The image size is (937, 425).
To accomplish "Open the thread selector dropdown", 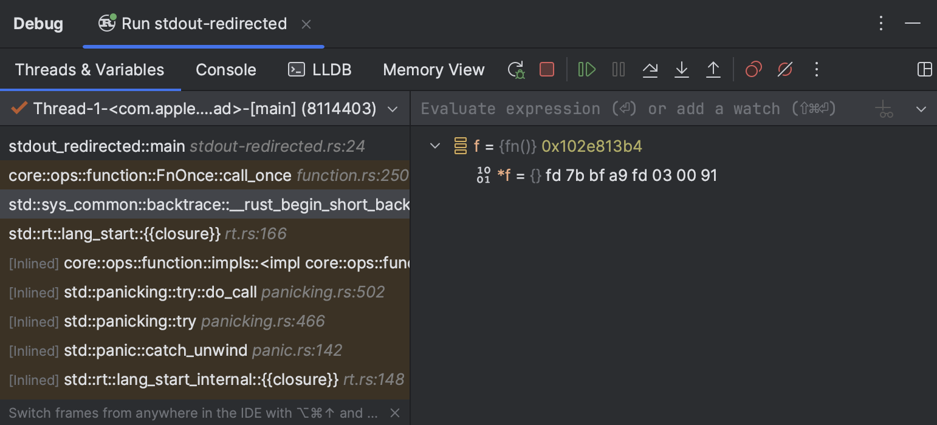I will pos(393,109).
